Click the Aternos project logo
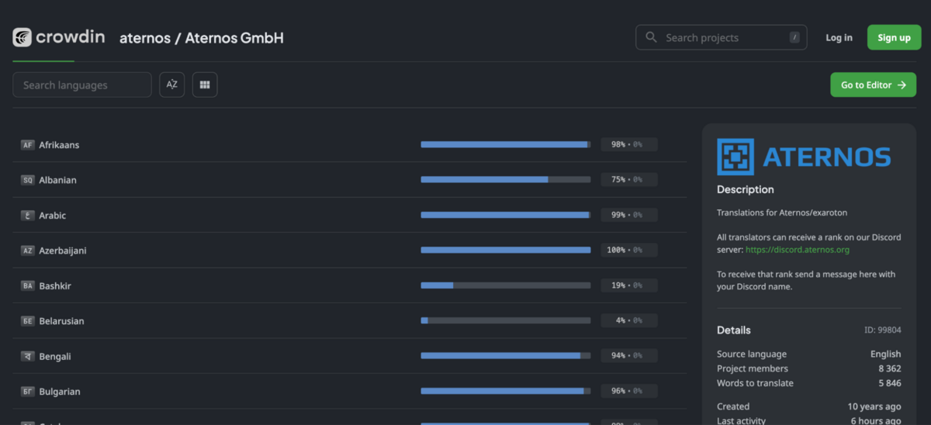 (x=803, y=157)
